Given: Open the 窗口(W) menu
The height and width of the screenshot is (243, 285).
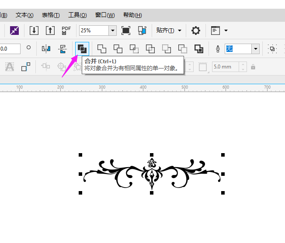Looking at the screenshot, I should (x=105, y=15).
